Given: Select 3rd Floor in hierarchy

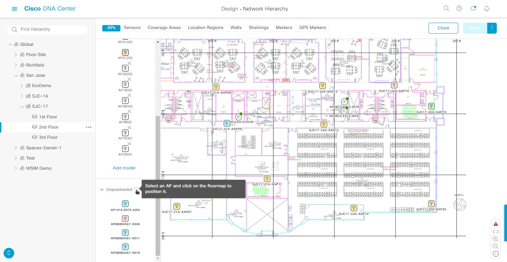Looking at the screenshot, I should [x=48, y=137].
